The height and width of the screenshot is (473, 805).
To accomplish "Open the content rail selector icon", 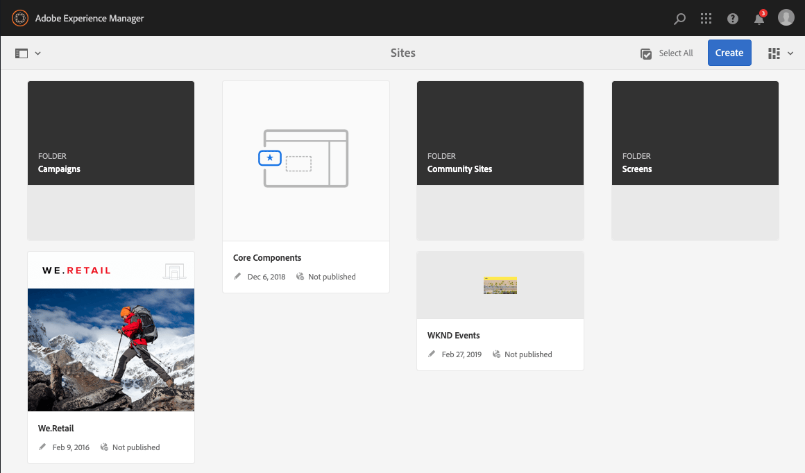I will (23, 53).
